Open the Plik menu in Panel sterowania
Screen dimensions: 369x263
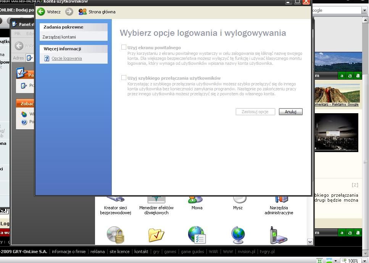coord(18,34)
